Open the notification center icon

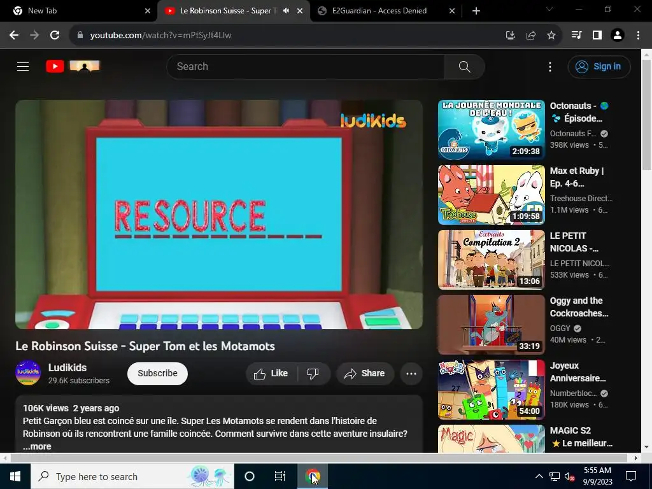631,476
